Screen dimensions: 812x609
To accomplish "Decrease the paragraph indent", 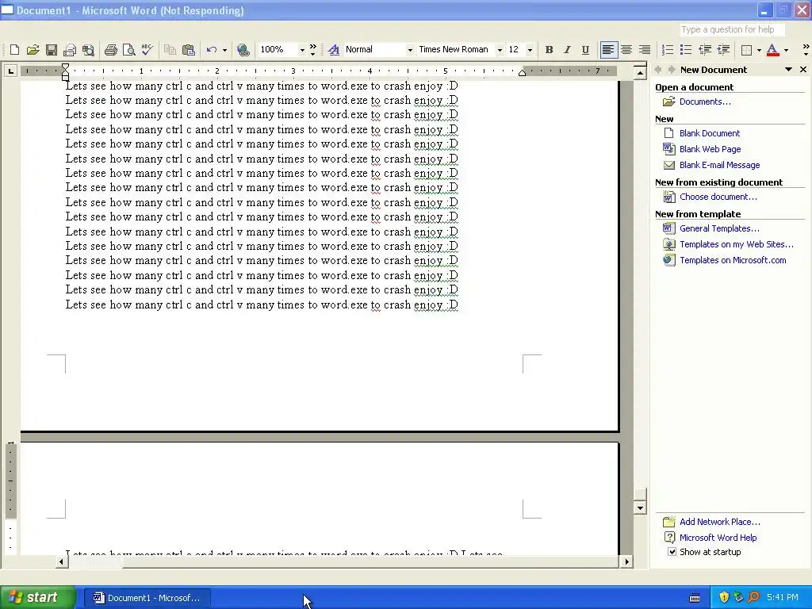I will (x=705, y=50).
